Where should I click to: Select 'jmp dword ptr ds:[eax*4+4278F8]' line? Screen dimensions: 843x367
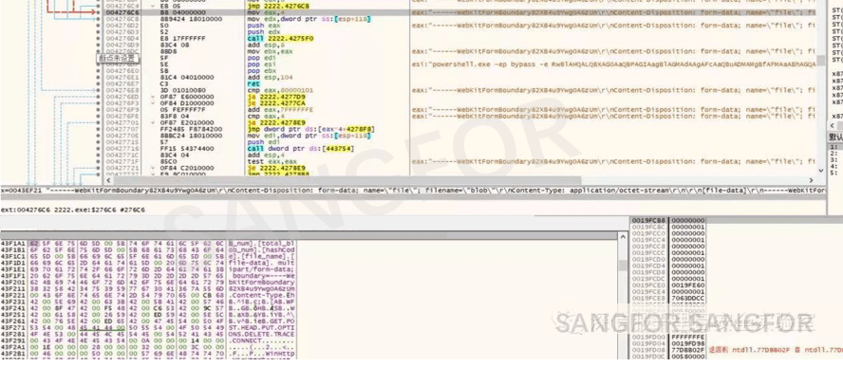pos(310,129)
